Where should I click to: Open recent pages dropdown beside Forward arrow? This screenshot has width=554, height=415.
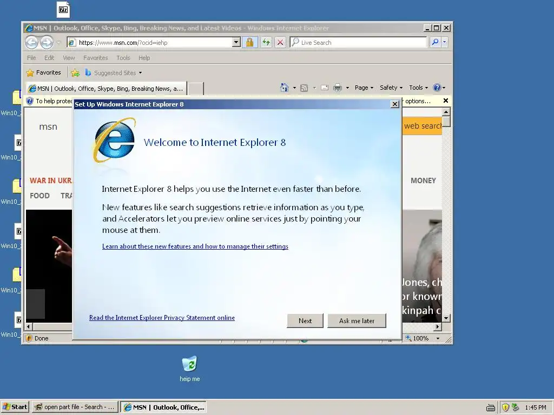tap(58, 43)
